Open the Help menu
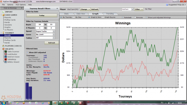The width and height of the screenshot is (187, 105). pos(30,5)
